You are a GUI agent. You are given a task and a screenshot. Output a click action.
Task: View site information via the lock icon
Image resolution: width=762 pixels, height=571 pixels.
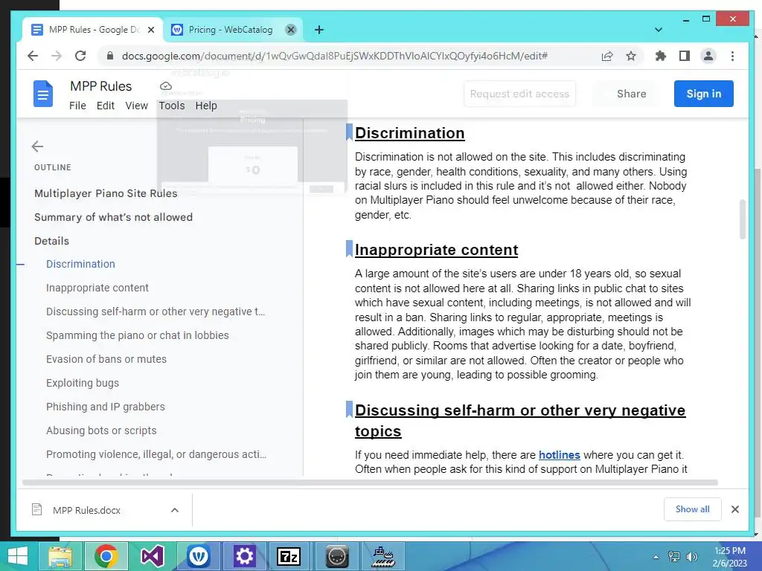[110, 56]
